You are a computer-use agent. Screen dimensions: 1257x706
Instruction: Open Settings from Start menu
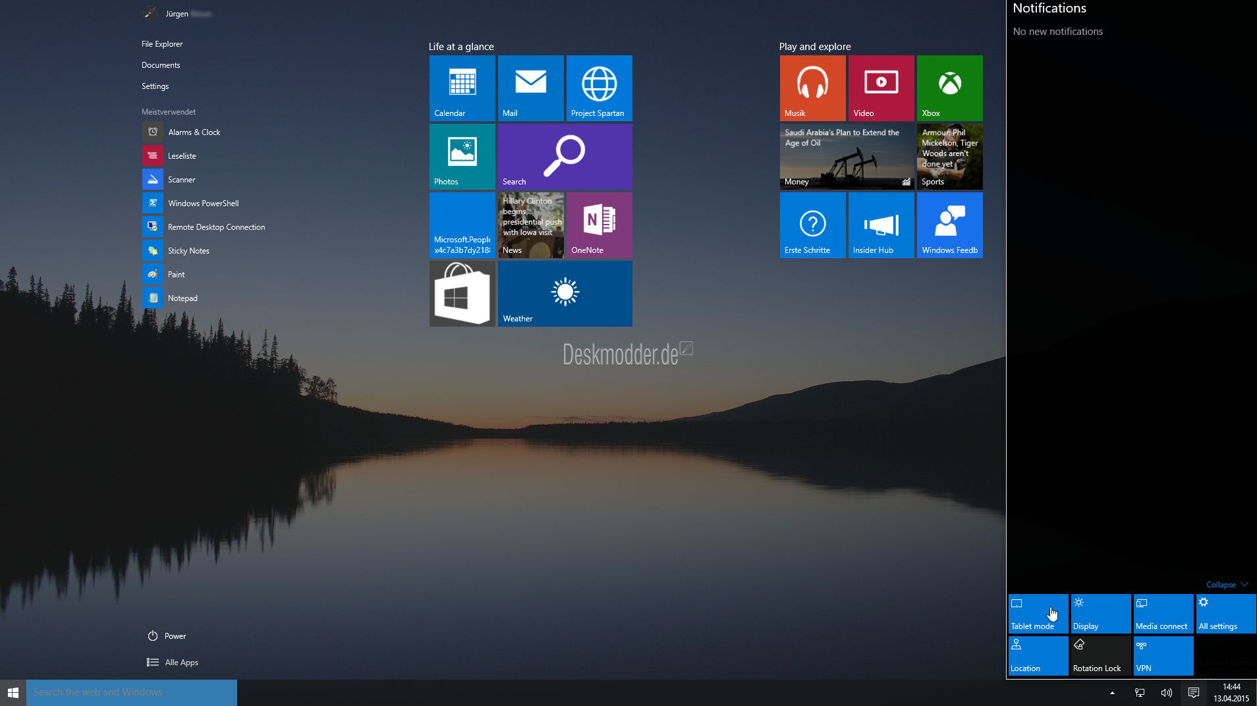155,86
